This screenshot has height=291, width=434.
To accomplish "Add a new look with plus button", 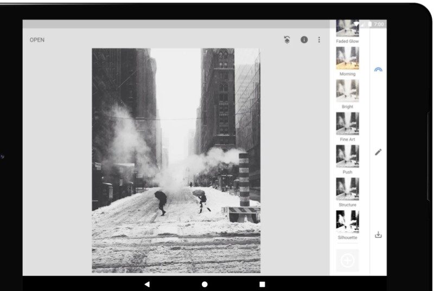I will point(347,260).
